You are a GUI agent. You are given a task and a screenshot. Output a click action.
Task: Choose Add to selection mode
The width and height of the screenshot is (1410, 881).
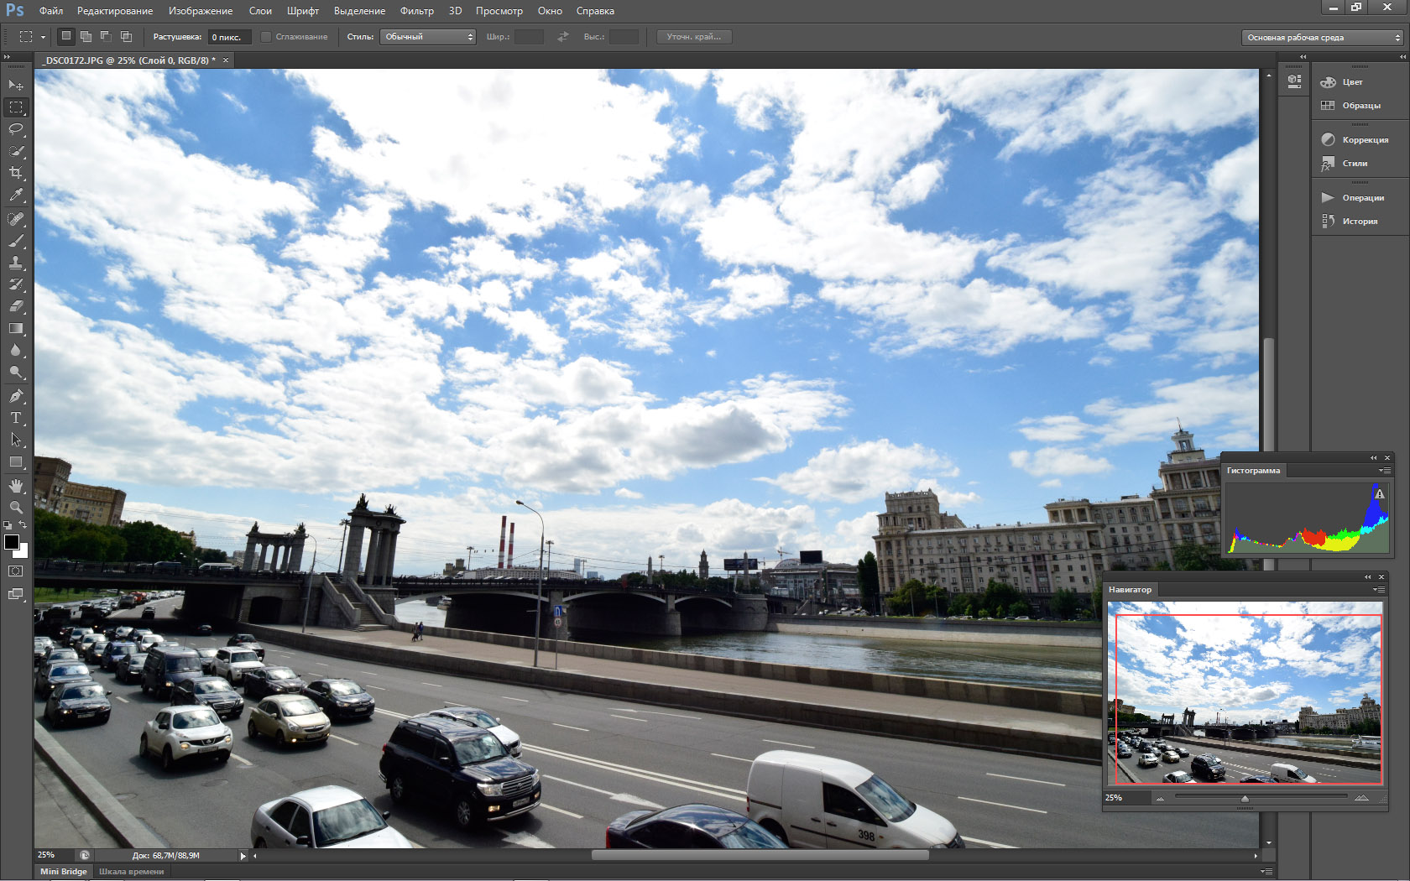coord(86,36)
